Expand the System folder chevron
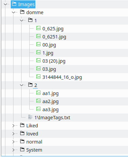 click(x=13, y=150)
